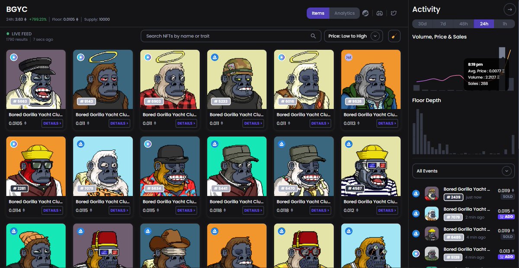Viewport: 519px width, 268px height.
Task: Open gorilla #6903 thumbnail image
Action: [x=170, y=79]
